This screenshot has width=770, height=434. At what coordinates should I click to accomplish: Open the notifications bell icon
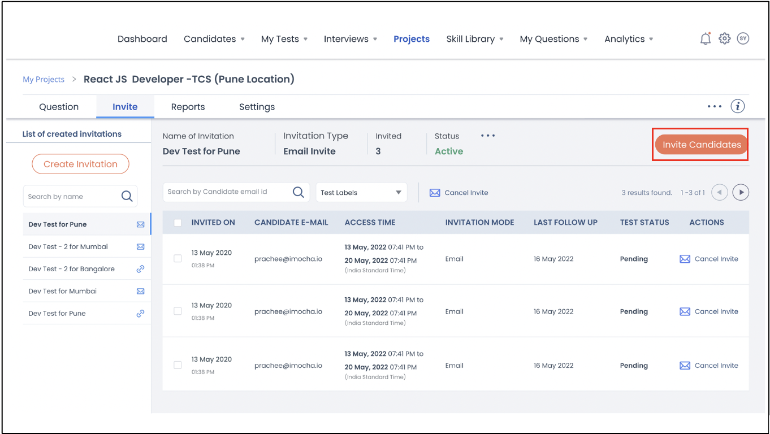coord(705,39)
